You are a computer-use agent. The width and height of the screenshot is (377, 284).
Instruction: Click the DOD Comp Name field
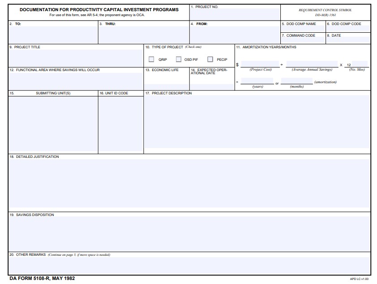[303, 29]
